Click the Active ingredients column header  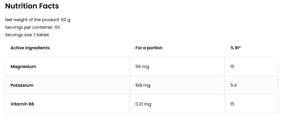click(x=30, y=48)
